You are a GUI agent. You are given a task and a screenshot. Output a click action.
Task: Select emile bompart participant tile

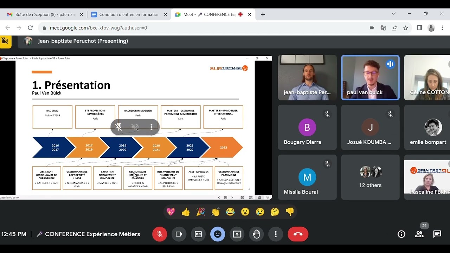pyautogui.click(x=427, y=127)
